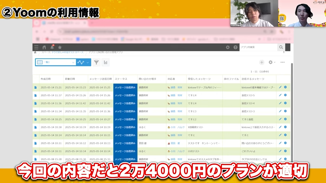Delete the record created 2025-05-14 11:37
Image resolution: width=326 pixels, height=183 pixels.
point(286,95)
